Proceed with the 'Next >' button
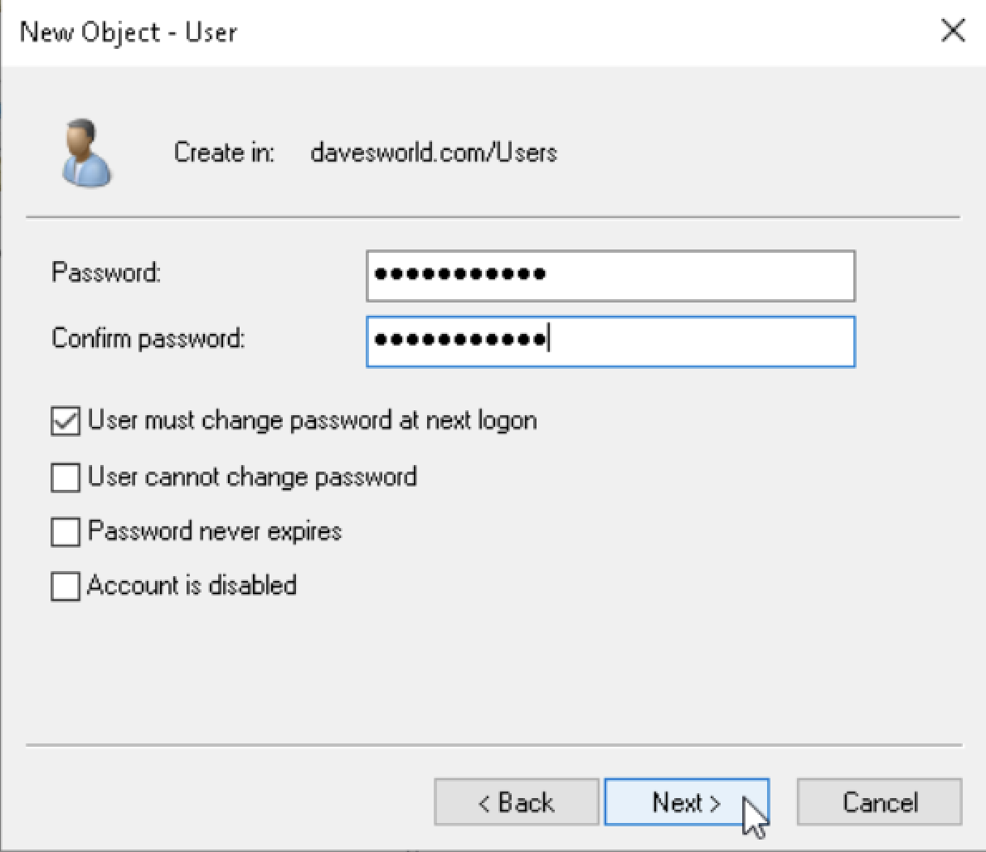The width and height of the screenshot is (986, 852). (x=687, y=802)
